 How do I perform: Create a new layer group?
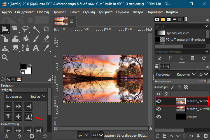tap(164, 136)
